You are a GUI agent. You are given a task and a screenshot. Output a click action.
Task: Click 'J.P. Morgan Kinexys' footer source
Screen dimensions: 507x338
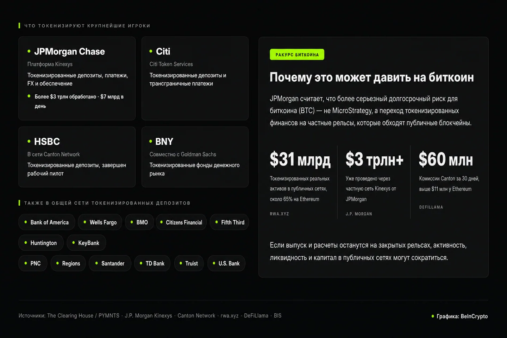pyautogui.click(x=149, y=315)
